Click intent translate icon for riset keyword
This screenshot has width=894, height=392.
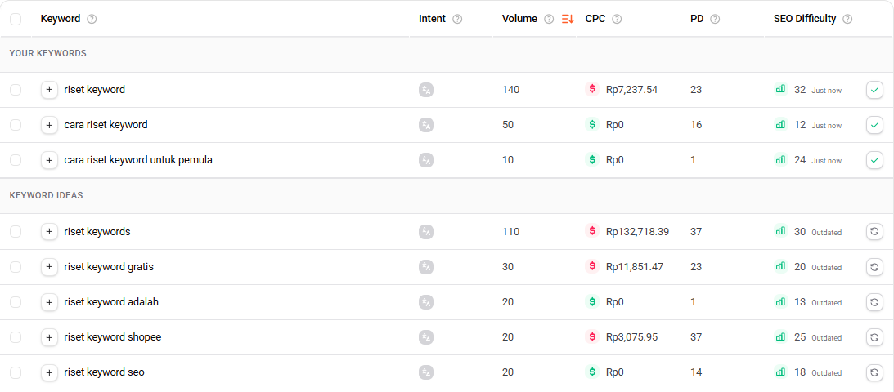[x=426, y=90]
